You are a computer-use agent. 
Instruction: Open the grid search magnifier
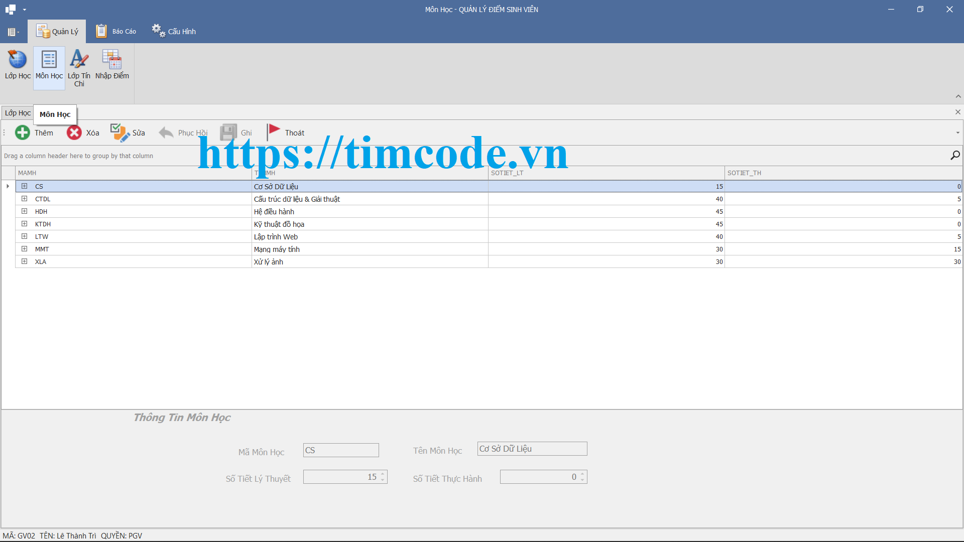955,156
